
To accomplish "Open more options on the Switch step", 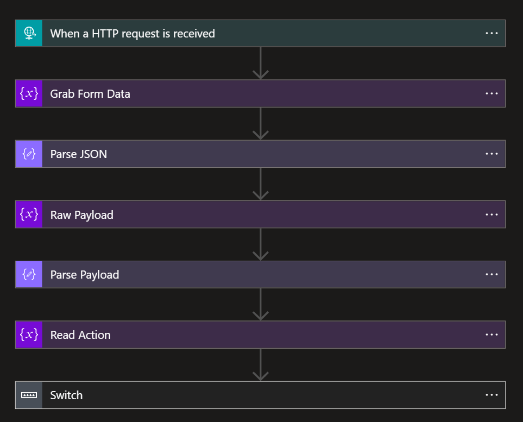I will point(492,395).
